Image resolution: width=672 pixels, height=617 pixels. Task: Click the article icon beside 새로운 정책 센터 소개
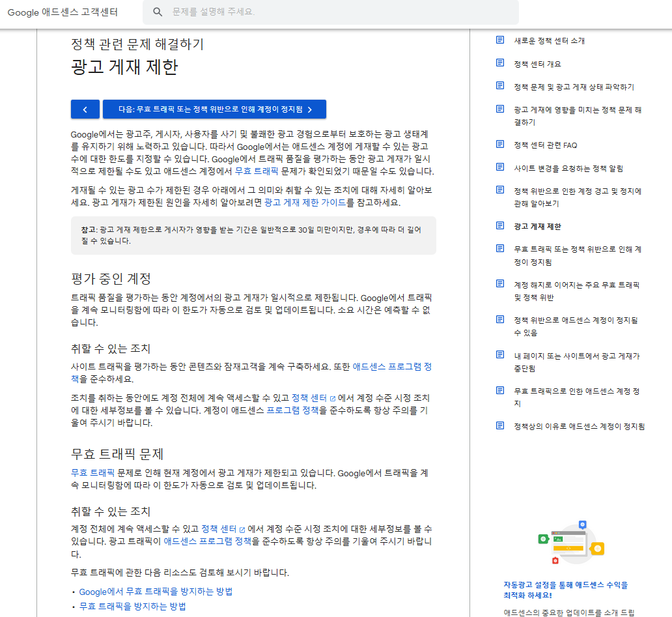(499, 40)
